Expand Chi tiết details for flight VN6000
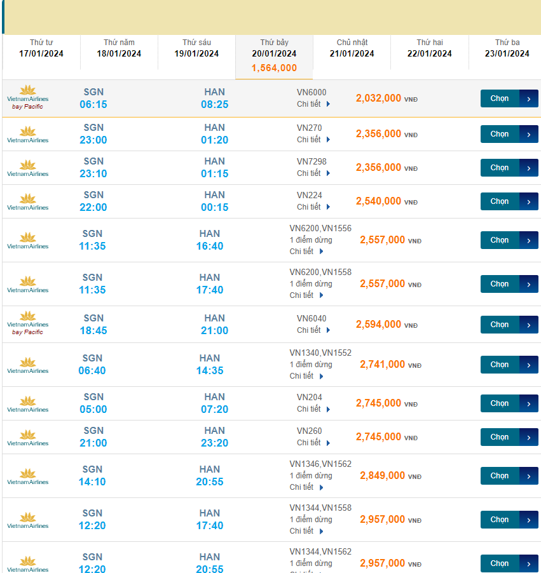 [314, 104]
